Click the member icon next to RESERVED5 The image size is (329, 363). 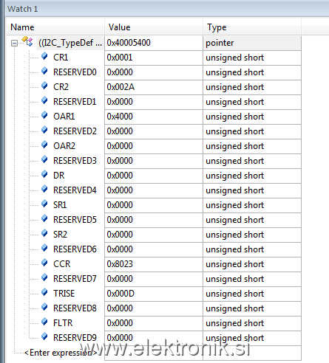pyautogui.click(x=44, y=218)
